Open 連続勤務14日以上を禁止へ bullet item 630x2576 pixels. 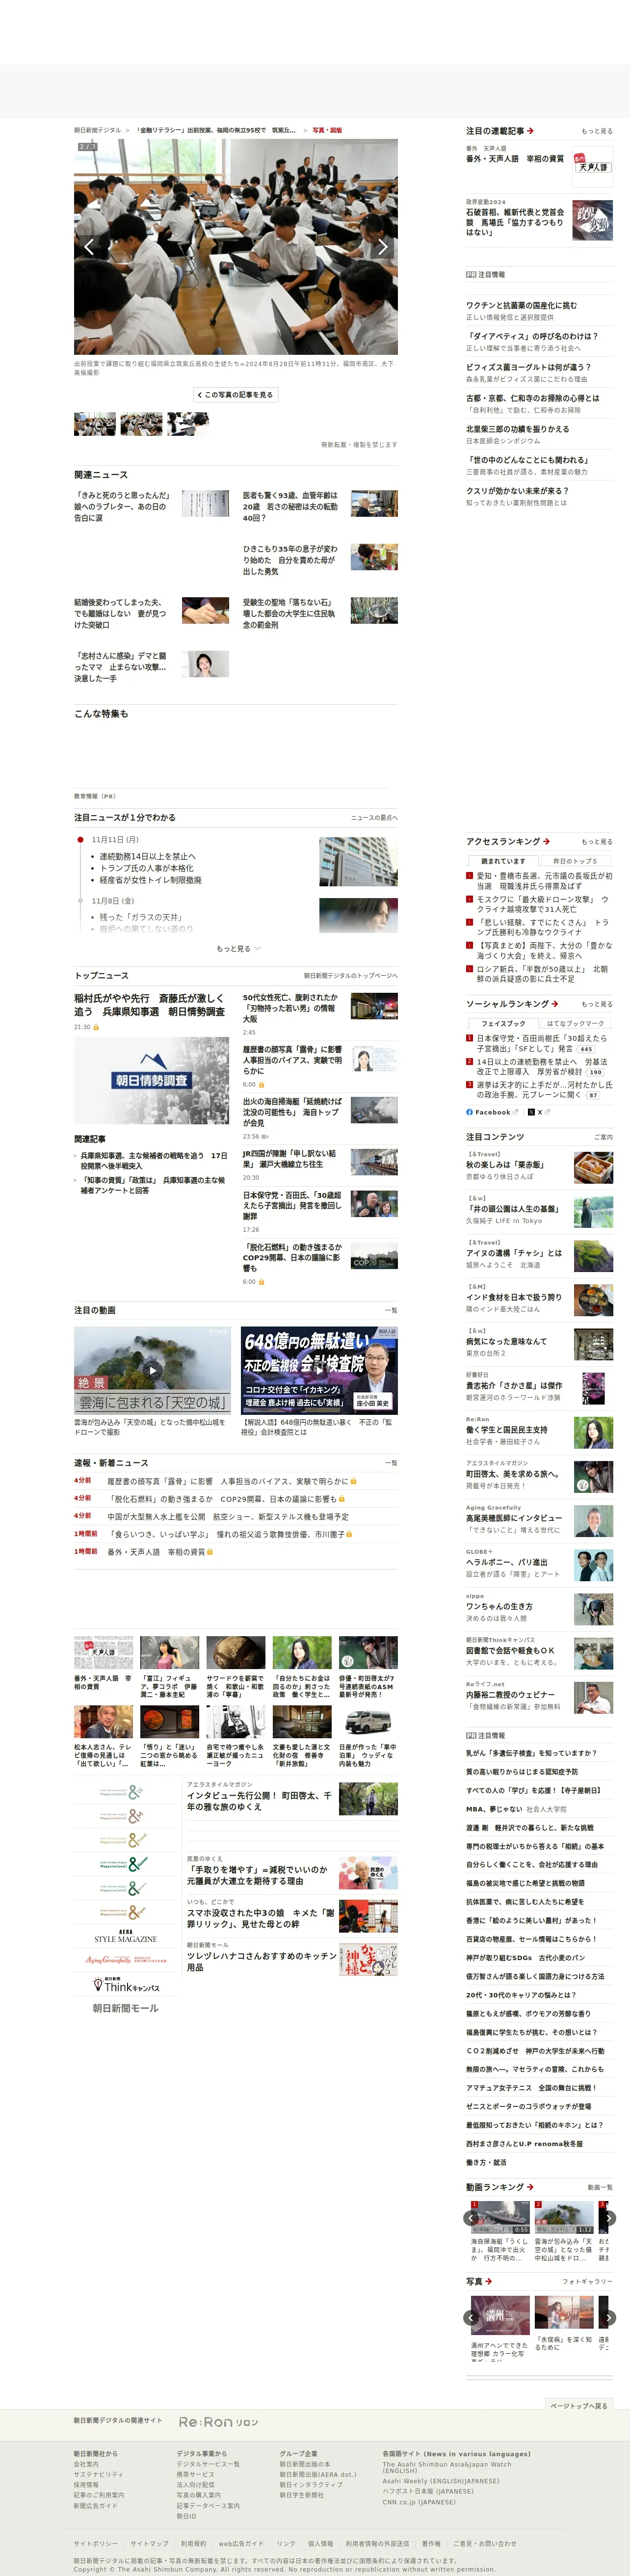148,856
